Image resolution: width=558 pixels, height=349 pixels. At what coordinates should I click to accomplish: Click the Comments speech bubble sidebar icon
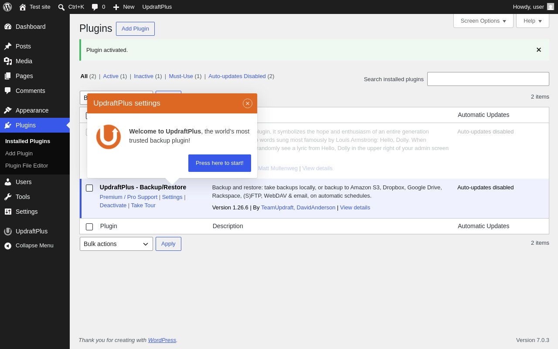pyautogui.click(x=8, y=91)
